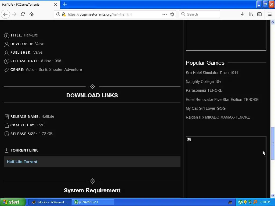Click the security shield tray icon
The height and width of the screenshot is (206, 275).
pos(245,202)
